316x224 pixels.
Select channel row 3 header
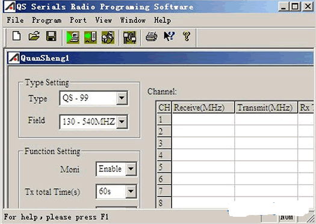click(x=164, y=143)
